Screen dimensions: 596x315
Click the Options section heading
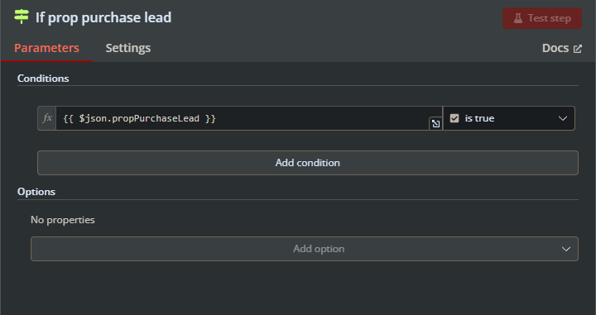[x=36, y=192]
